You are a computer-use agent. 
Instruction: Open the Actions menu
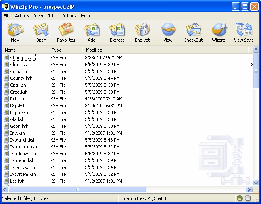[x=22, y=16]
